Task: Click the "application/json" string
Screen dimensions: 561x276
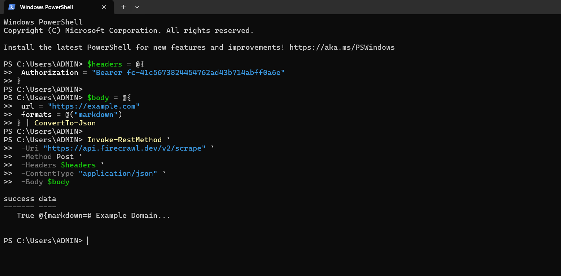Action: pos(118,173)
